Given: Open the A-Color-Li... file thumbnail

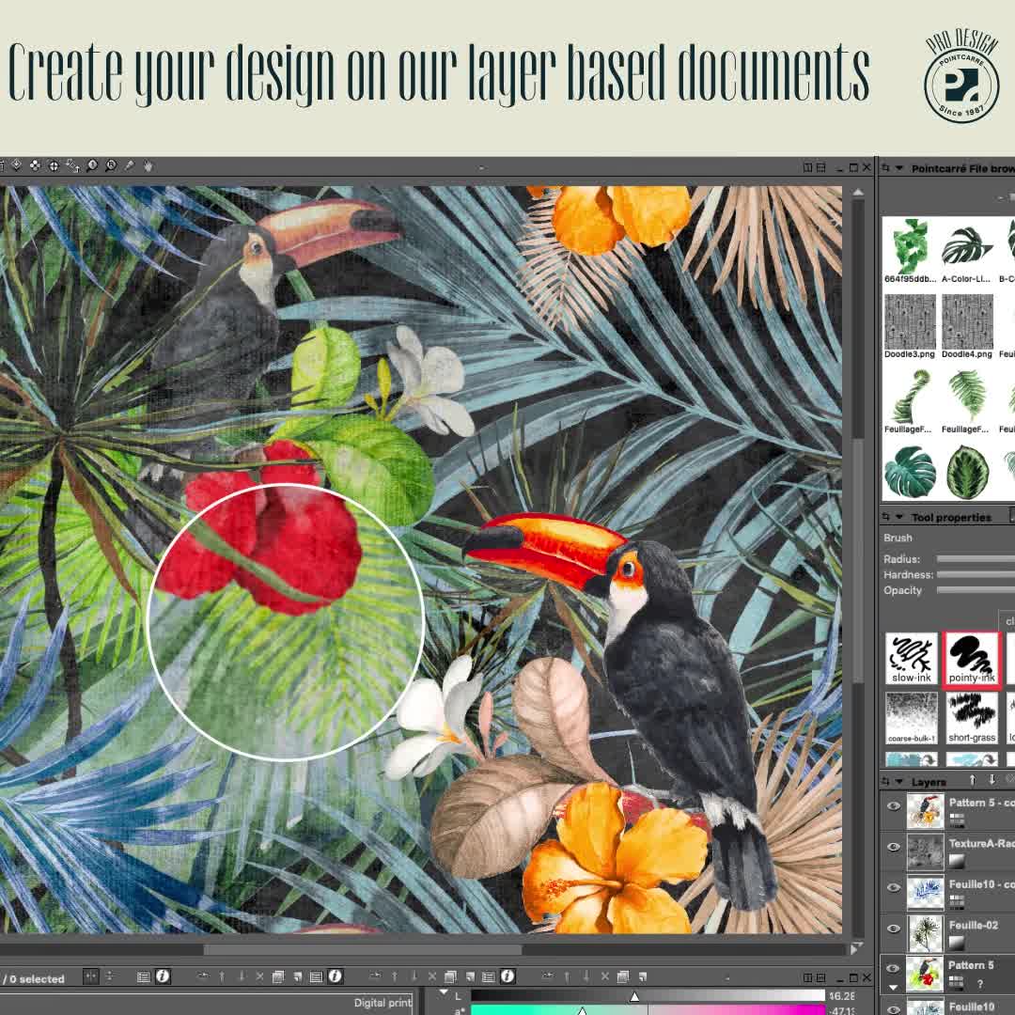Looking at the screenshot, I should point(966,250).
